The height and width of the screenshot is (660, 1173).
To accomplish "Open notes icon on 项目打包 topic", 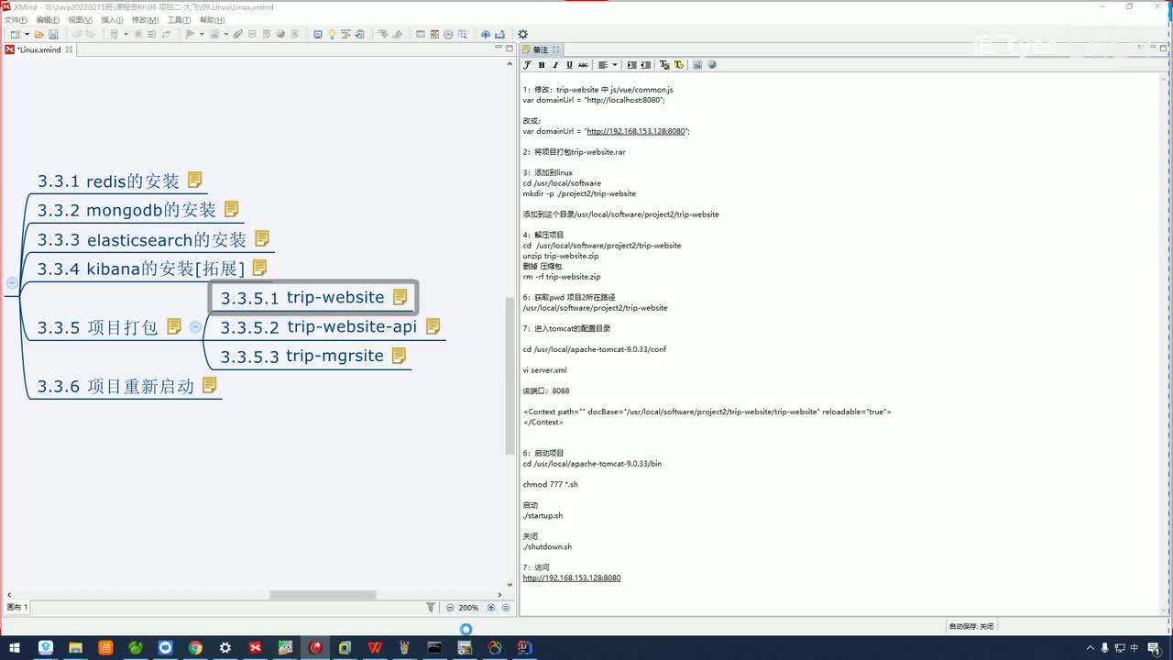I will click(174, 326).
